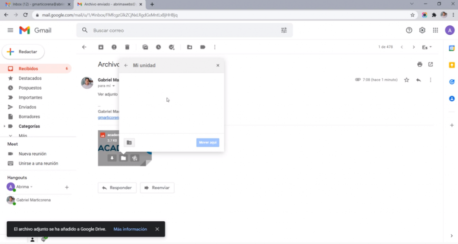This screenshot has width=458, height=244.
Task: Snooze email using the clock icon
Action: tap(158, 47)
